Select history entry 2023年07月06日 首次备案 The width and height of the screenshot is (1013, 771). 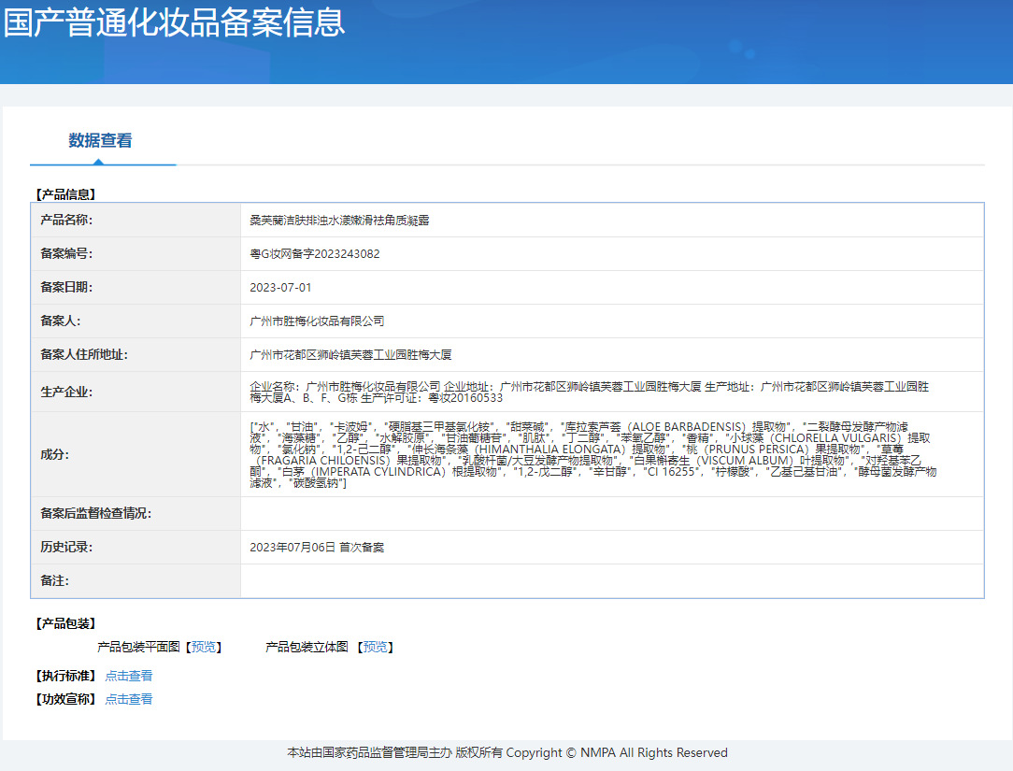pos(317,548)
